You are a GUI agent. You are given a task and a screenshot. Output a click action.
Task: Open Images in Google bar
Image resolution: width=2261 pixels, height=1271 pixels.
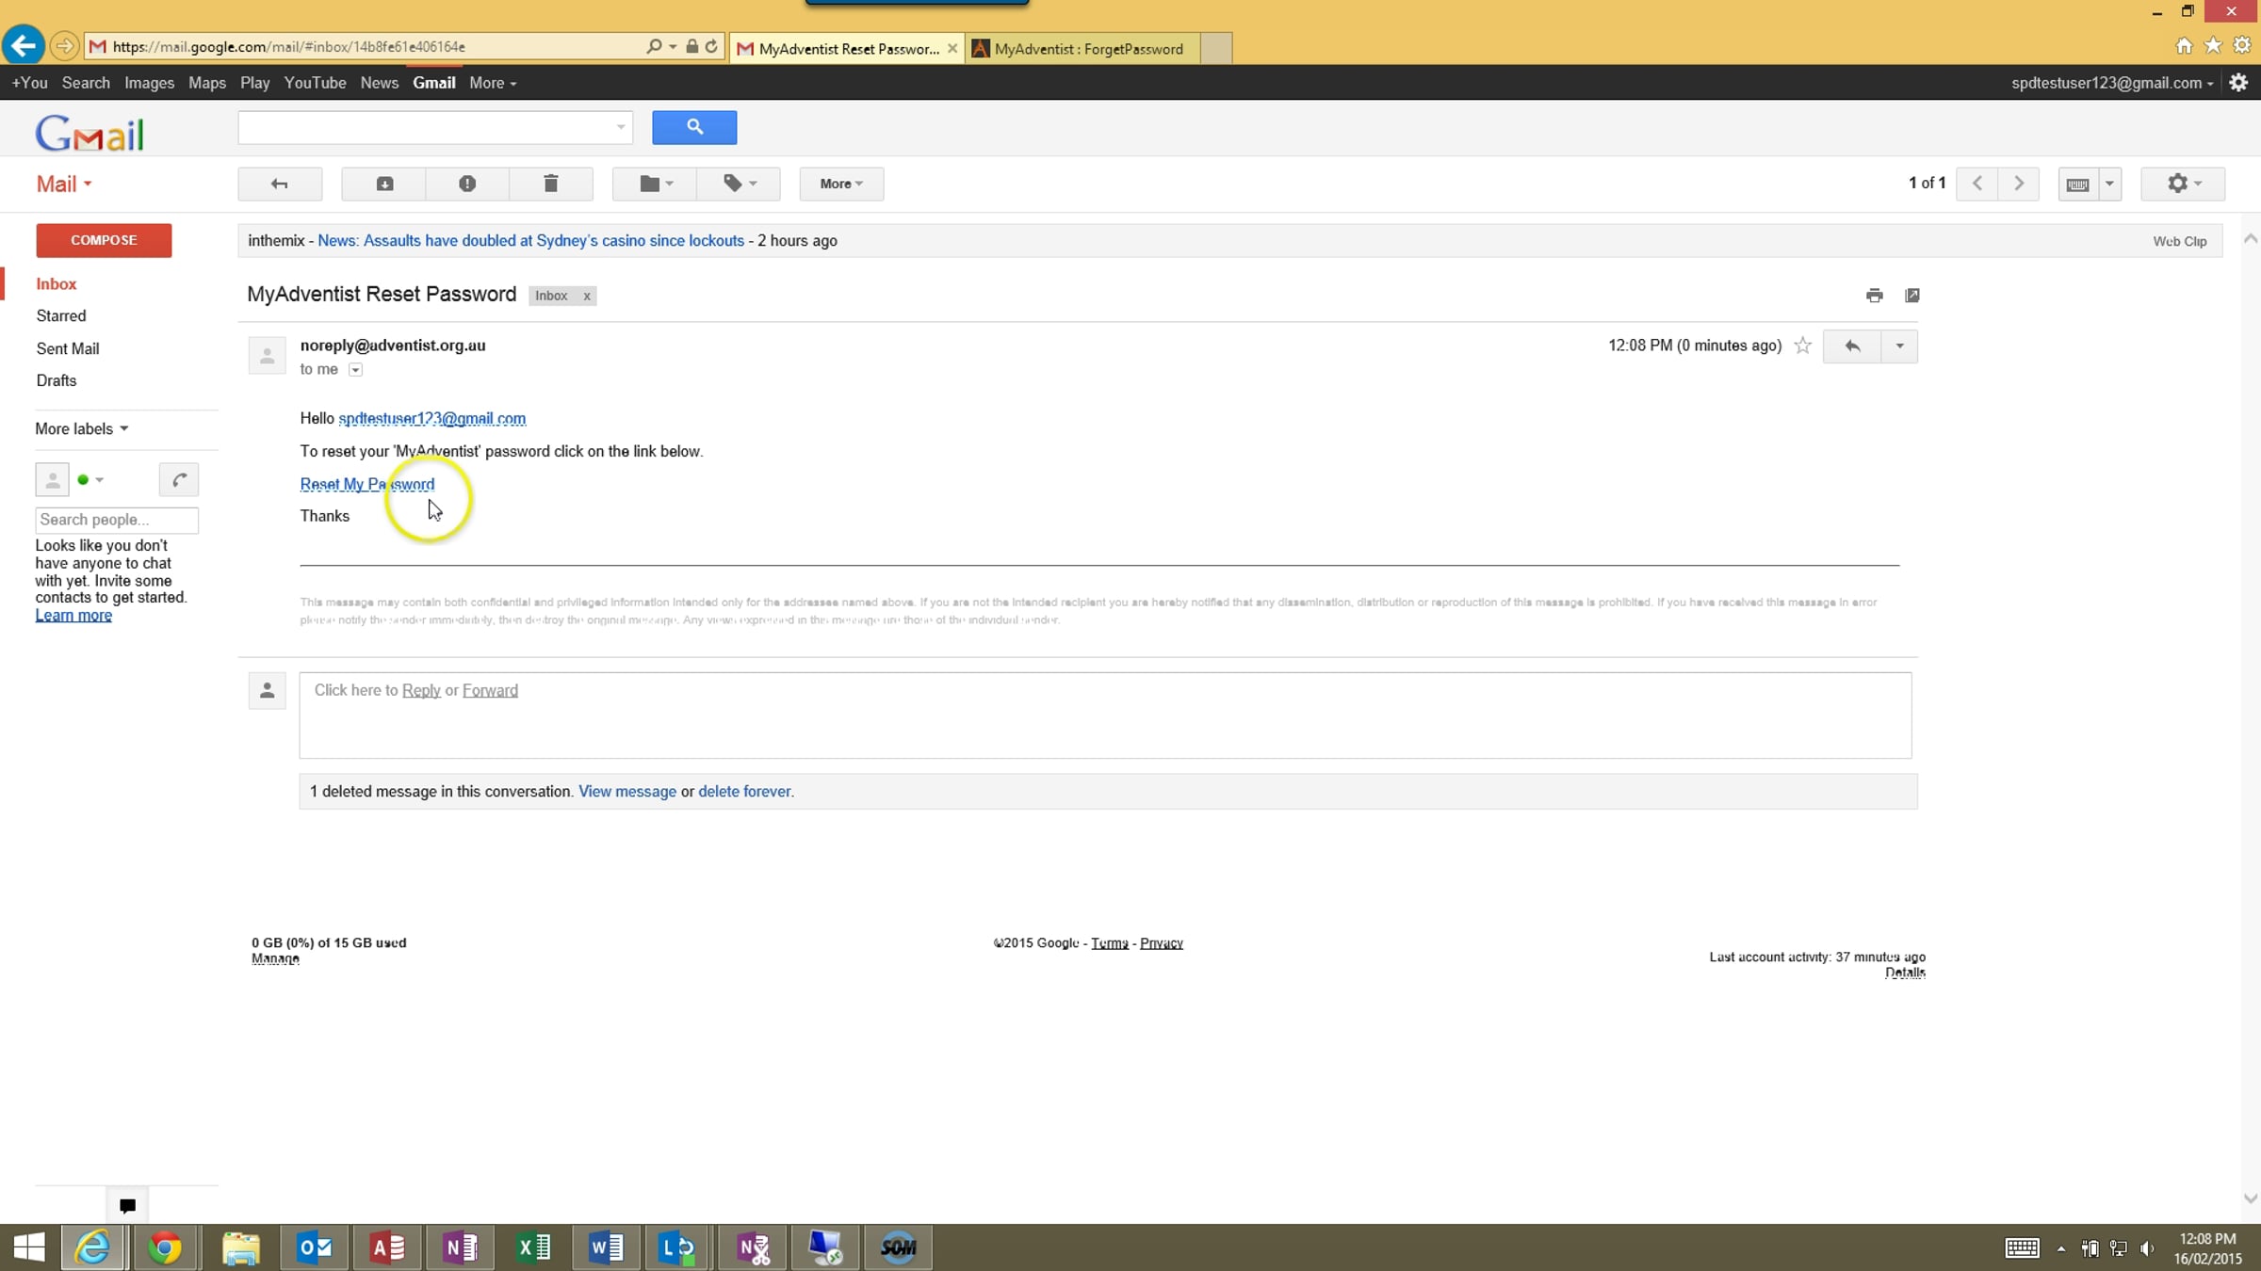[149, 83]
